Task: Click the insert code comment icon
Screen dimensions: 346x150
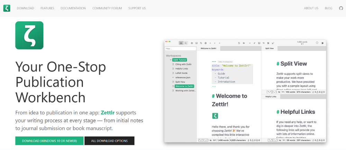Action: [x=250, y=43]
